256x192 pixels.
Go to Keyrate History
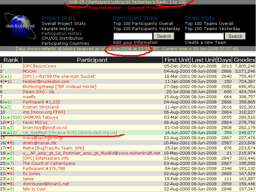click(58, 29)
